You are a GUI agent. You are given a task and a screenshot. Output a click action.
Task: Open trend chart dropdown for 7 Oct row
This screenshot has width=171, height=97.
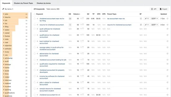(147, 19)
